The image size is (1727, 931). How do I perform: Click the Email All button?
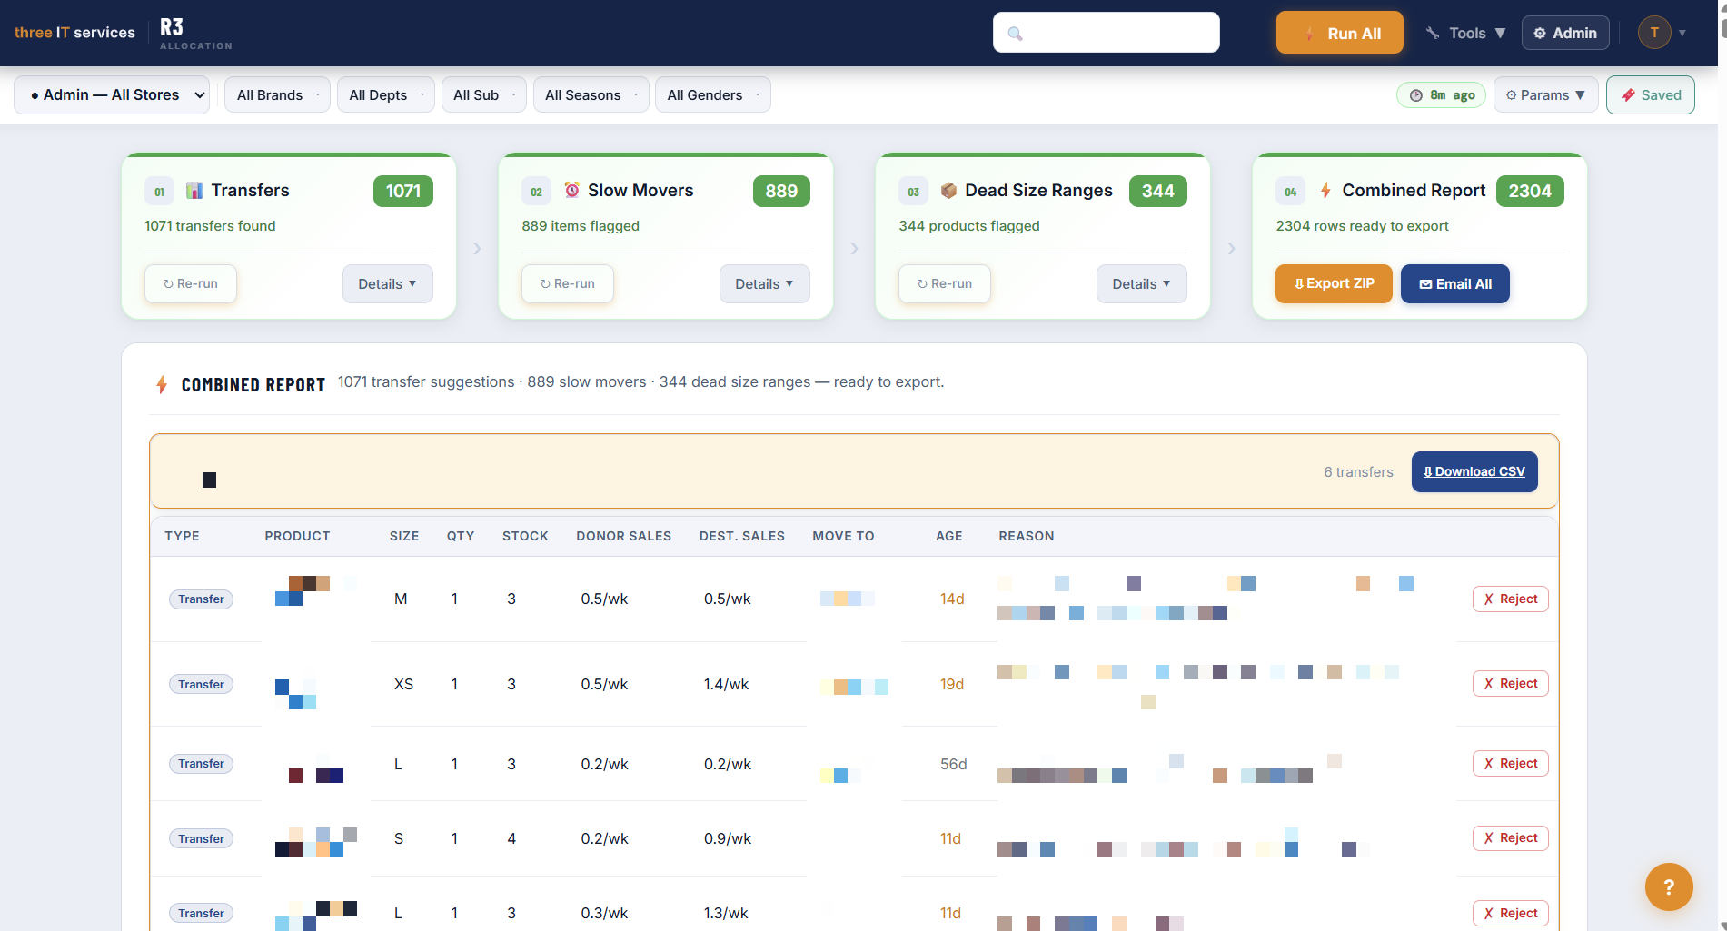[x=1455, y=283]
